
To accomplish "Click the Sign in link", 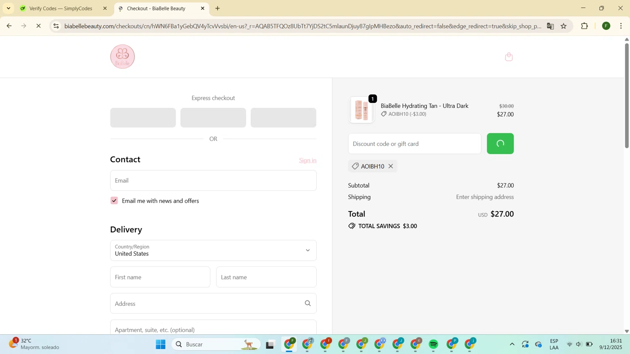I will pos(308,160).
